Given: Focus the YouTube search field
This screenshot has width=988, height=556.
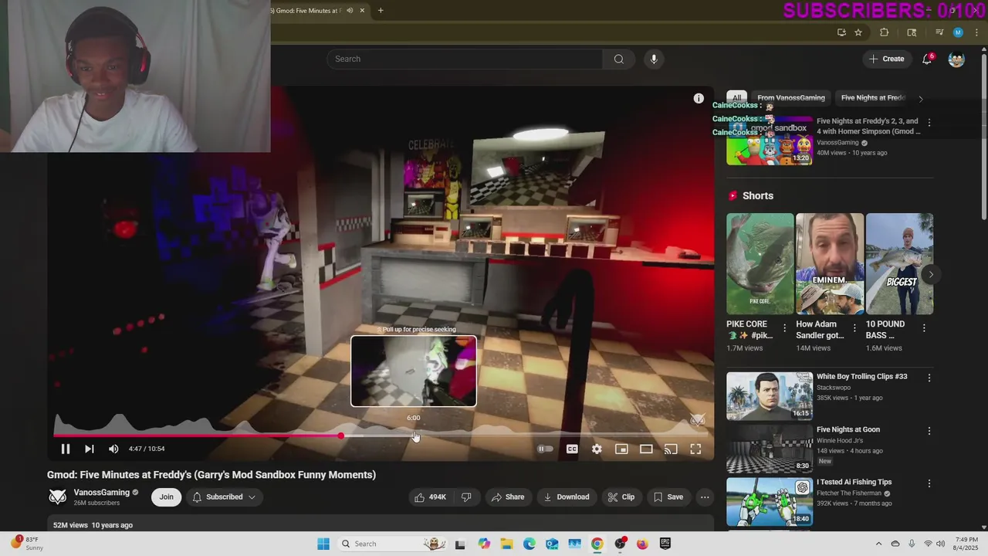Looking at the screenshot, I should 465,59.
